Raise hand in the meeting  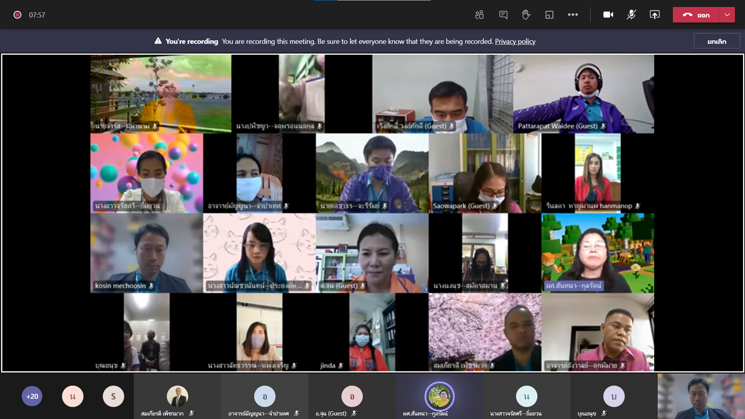pos(526,15)
